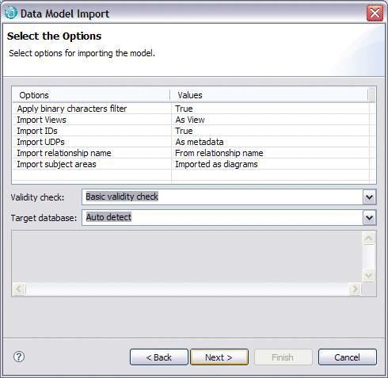Return with the Back button

click(x=159, y=357)
